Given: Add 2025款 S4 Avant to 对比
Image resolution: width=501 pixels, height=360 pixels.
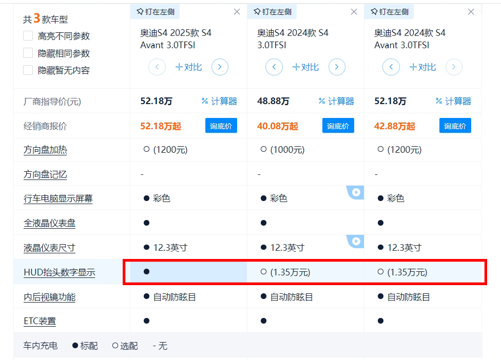Looking at the screenshot, I should pos(188,67).
